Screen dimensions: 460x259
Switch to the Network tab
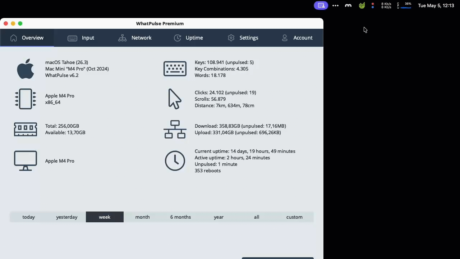135,38
